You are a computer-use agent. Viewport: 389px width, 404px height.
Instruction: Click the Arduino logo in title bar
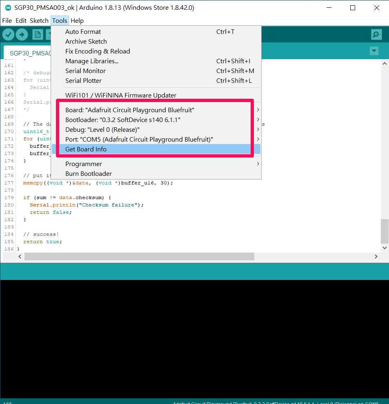tap(8, 8)
